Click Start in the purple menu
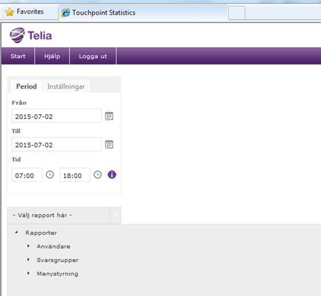The height and width of the screenshot is (296, 321). [18, 56]
